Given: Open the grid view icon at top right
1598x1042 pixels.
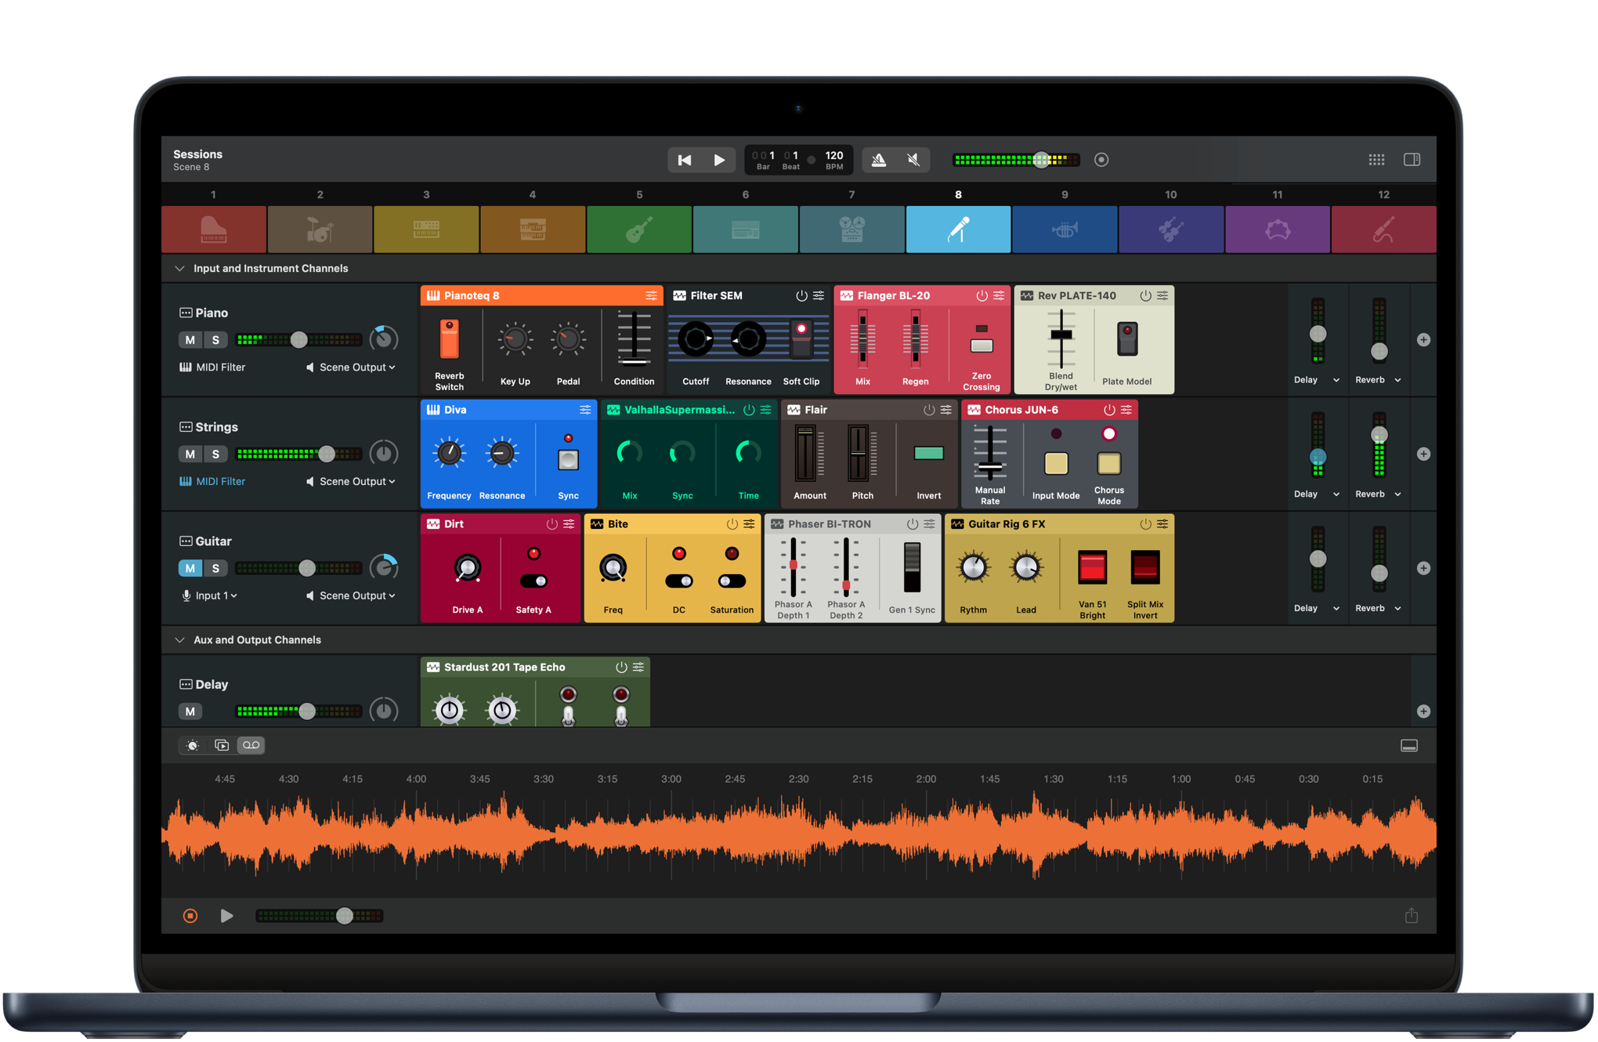Looking at the screenshot, I should [1376, 160].
